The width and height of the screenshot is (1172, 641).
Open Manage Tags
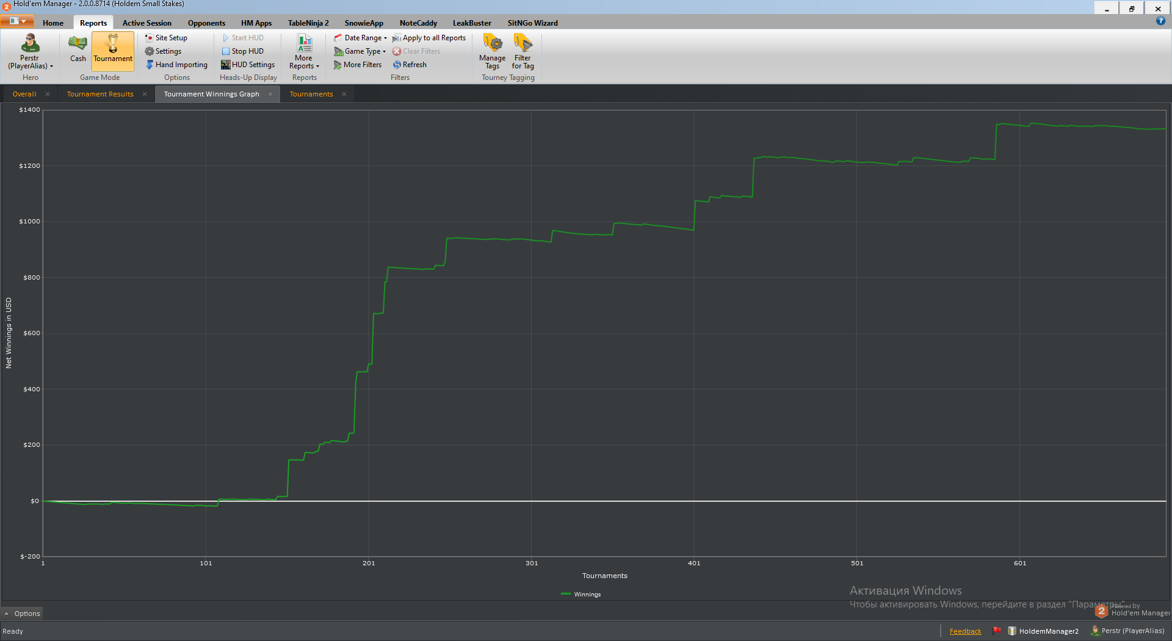click(492, 52)
